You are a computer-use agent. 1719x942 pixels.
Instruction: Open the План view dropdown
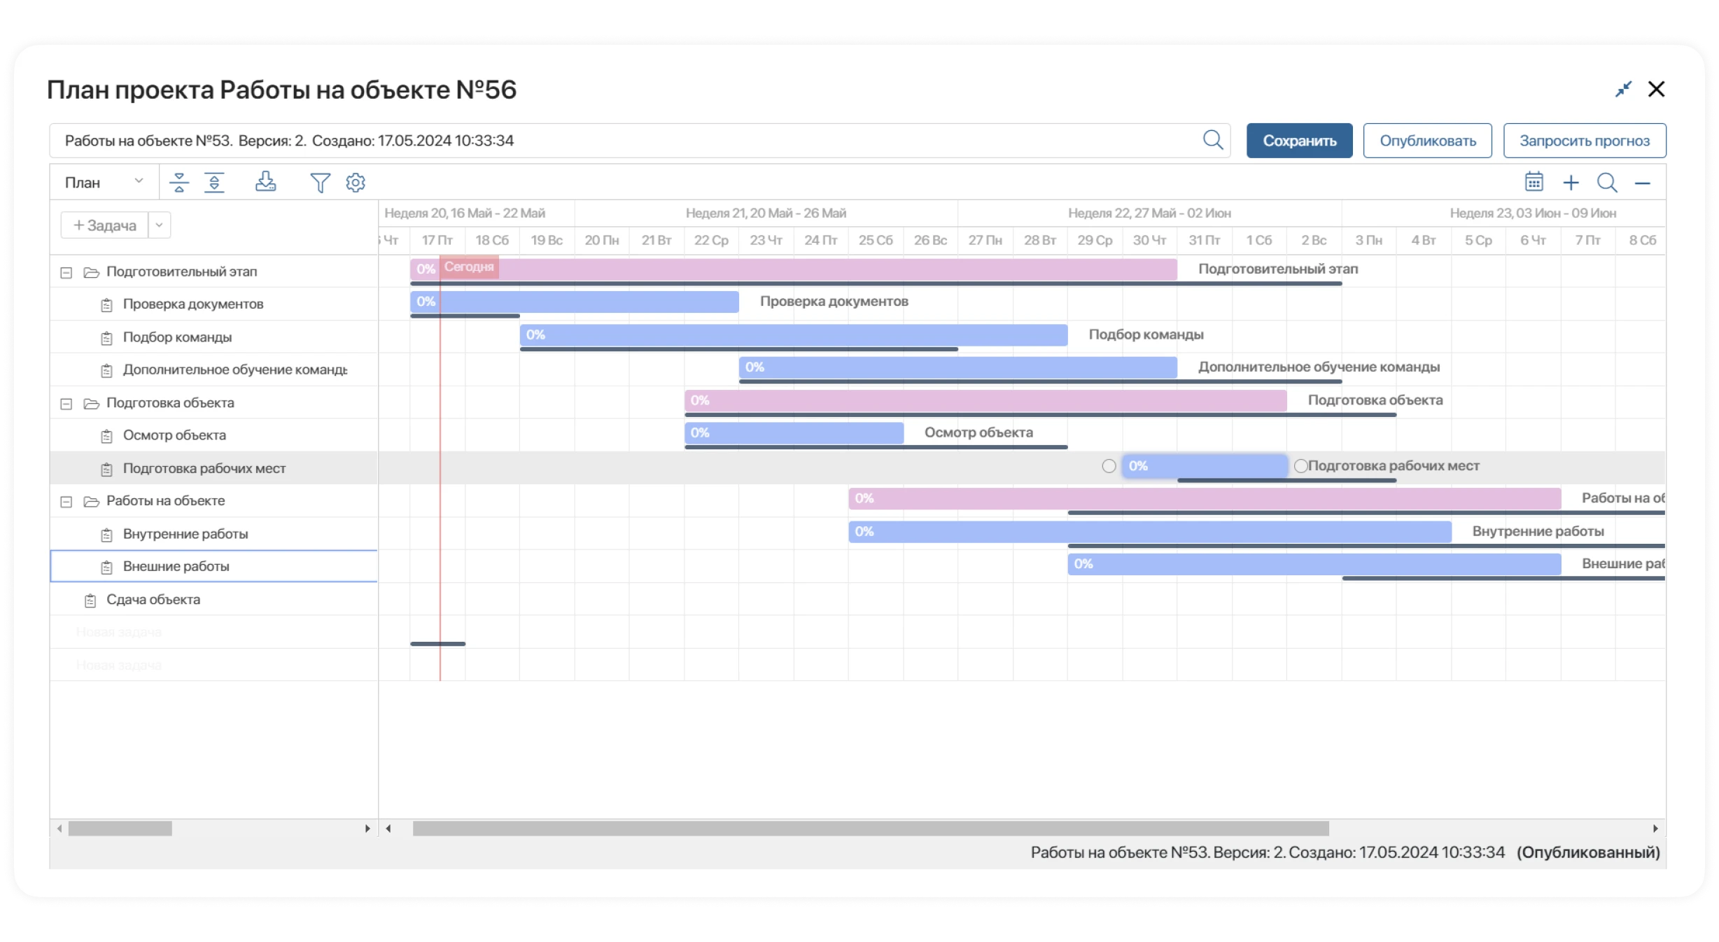(x=104, y=182)
